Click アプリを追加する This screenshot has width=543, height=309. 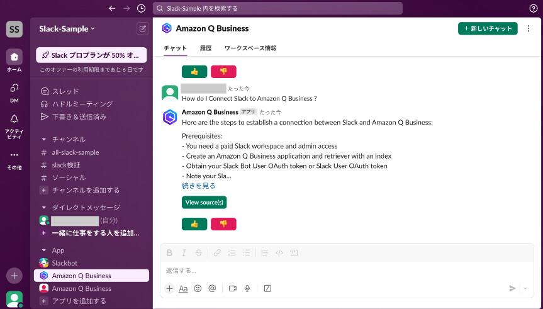91,301
